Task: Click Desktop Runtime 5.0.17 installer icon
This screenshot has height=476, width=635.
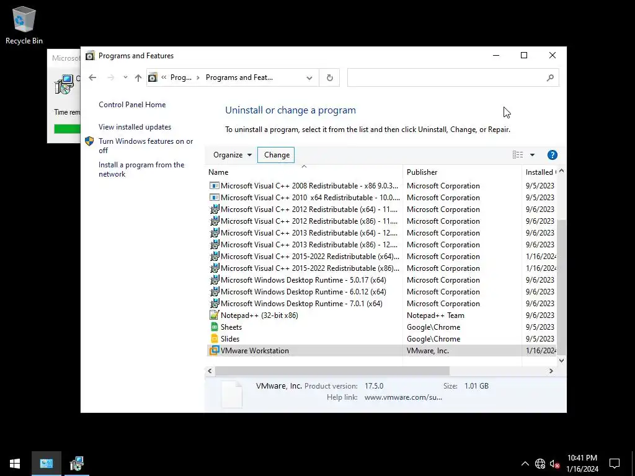Action: [214, 280]
